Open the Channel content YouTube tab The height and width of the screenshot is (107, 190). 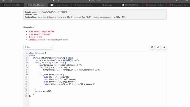(178, 5)
